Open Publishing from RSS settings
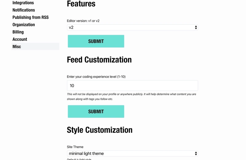This screenshot has height=160, width=246. (x=30, y=18)
